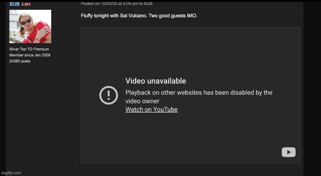Viewport: 321px width, 176px height.
Task: Click the Member since Jan 2009 text
Action: tap(30, 55)
